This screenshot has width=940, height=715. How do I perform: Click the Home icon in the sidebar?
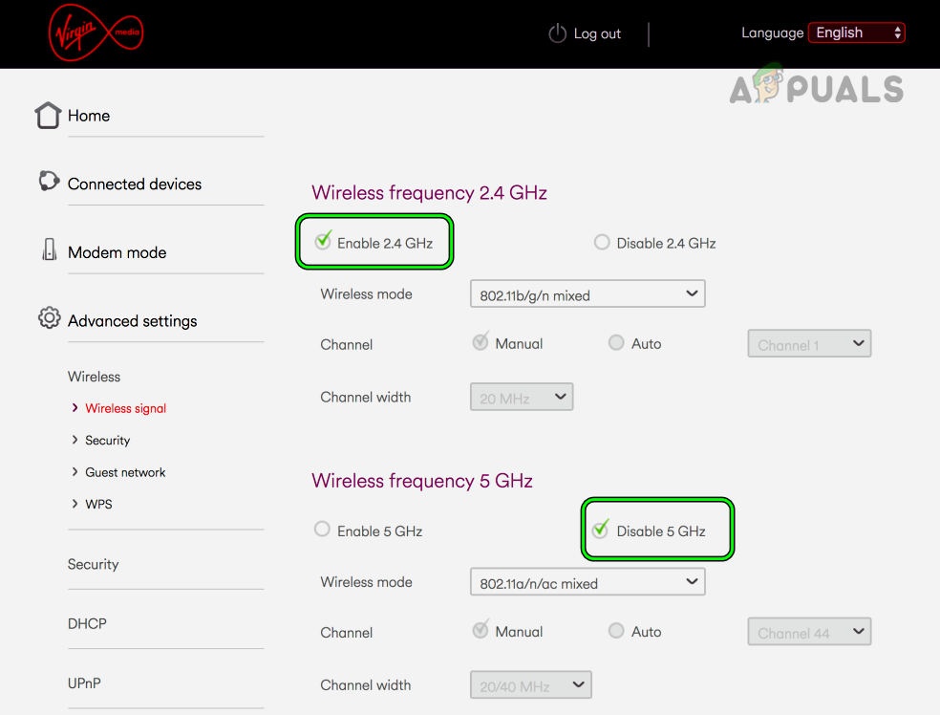(48, 115)
